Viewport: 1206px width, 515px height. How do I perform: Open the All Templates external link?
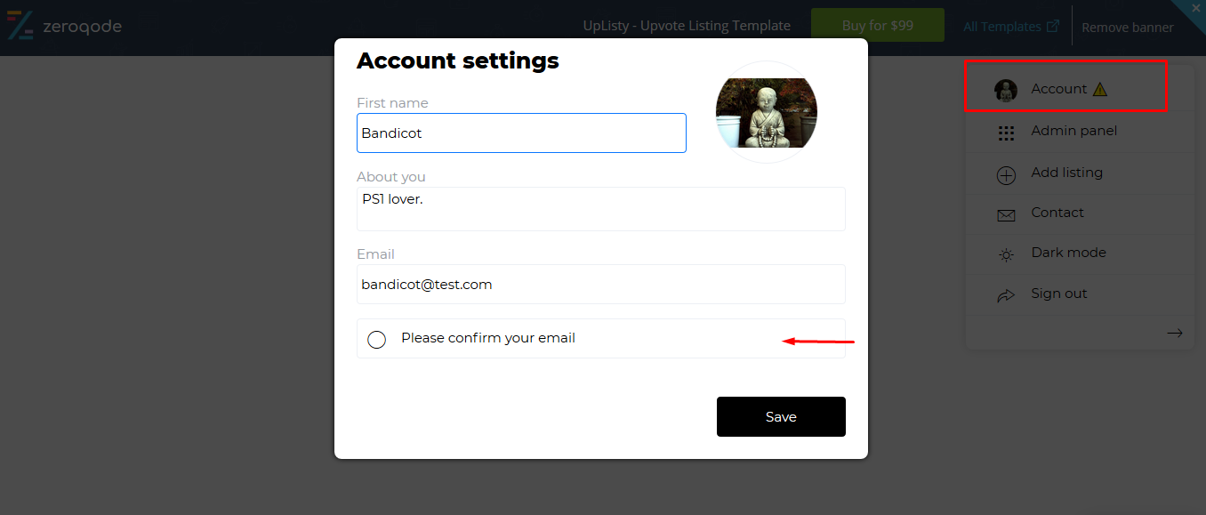[1011, 26]
